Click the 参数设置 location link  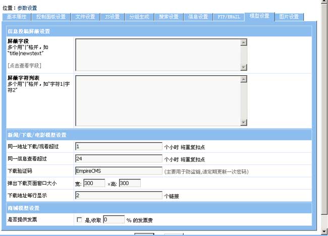[x=26, y=8]
